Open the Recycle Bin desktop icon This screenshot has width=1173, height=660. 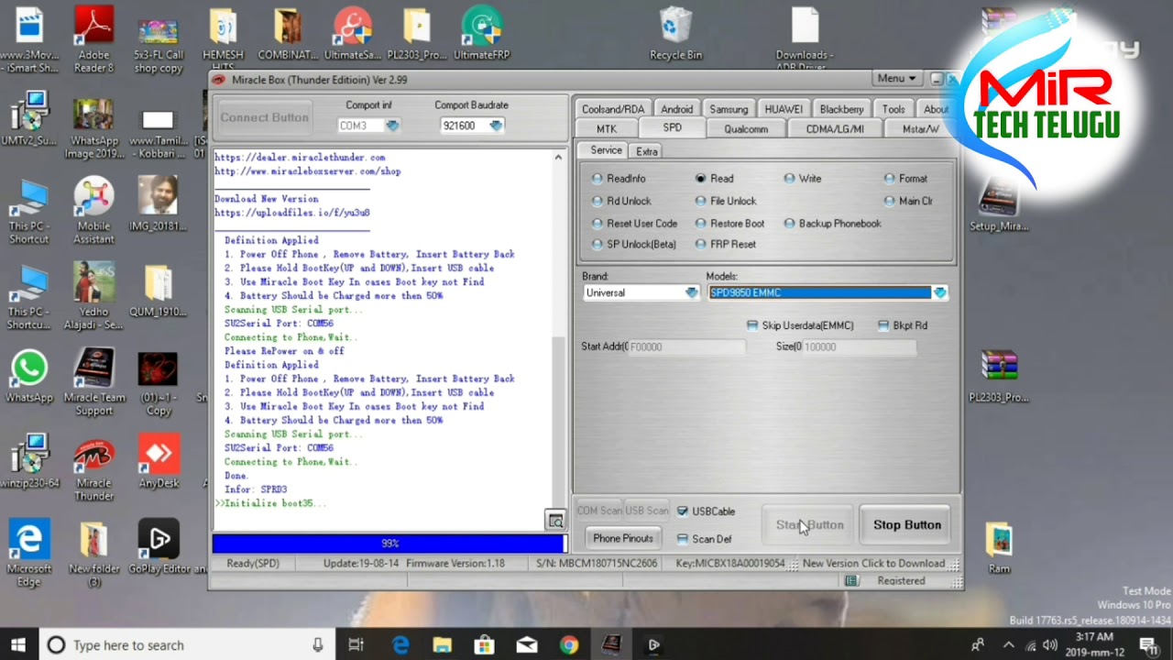coord(675,33)
